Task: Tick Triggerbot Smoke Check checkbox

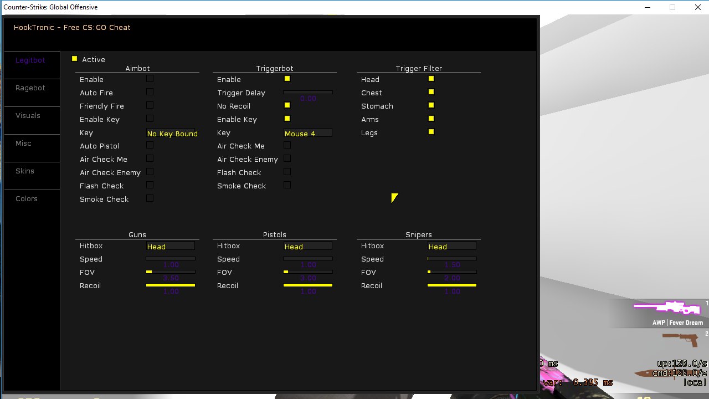Action: click(287, 185)
